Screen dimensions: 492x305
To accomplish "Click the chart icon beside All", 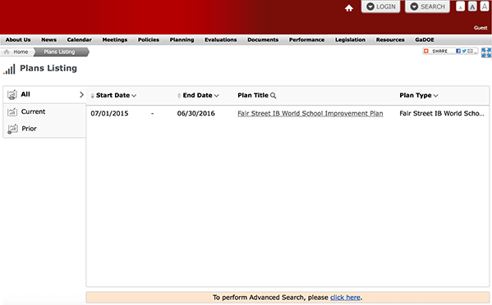I will [12, 94].
